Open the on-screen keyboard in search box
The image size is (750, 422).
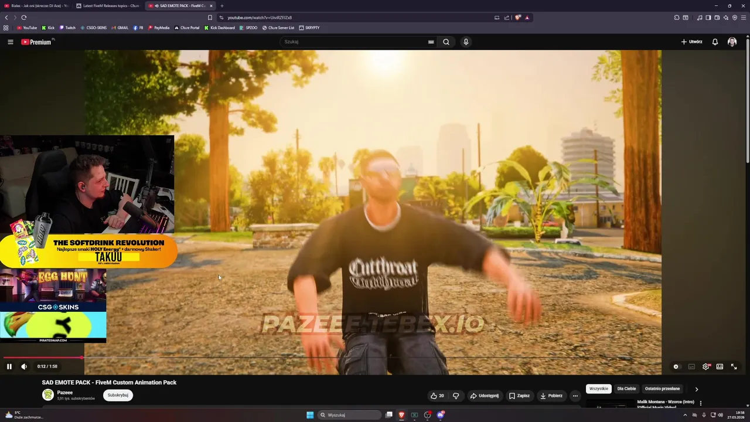[431, 42]
